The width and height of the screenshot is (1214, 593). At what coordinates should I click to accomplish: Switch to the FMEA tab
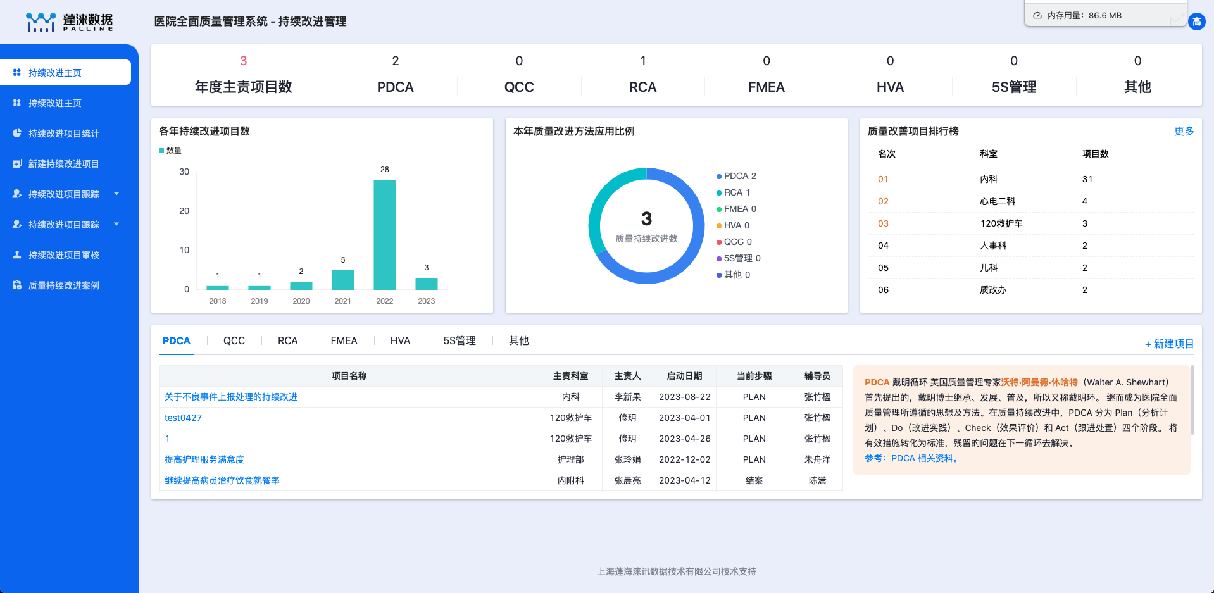pyautogui.click(x=344, y=340)
